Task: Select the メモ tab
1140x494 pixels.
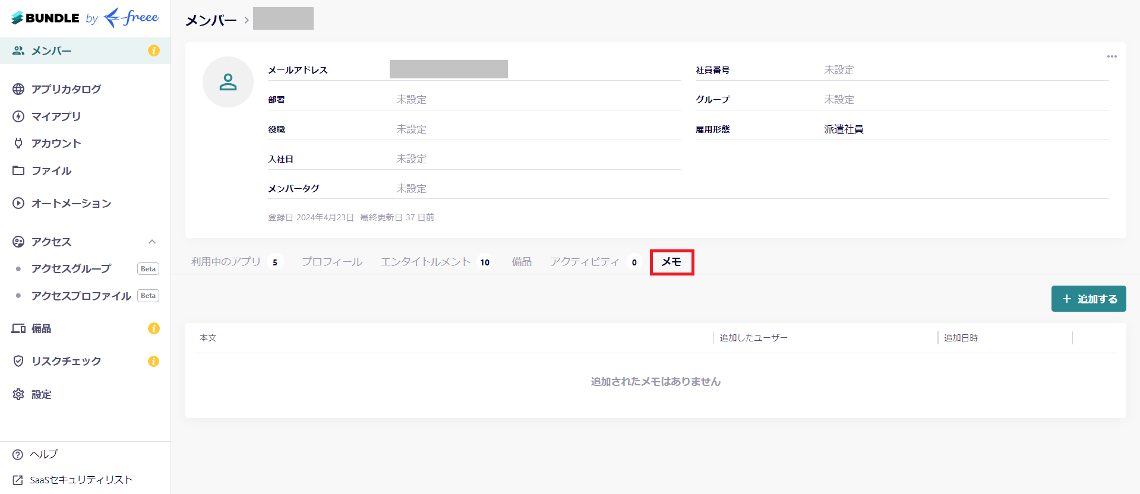Action: pyautogui.click(x=672, y=262)
